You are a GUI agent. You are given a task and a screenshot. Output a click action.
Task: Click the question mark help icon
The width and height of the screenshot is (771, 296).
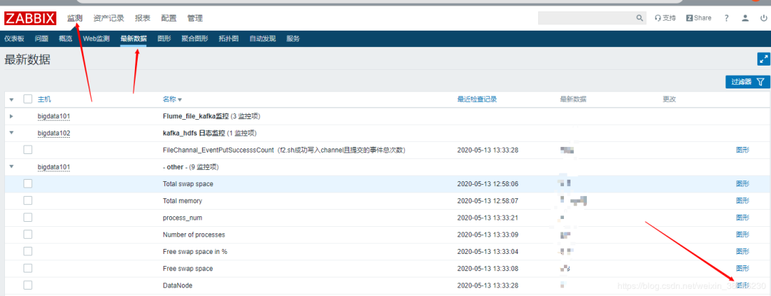click(x=726, y=18)
